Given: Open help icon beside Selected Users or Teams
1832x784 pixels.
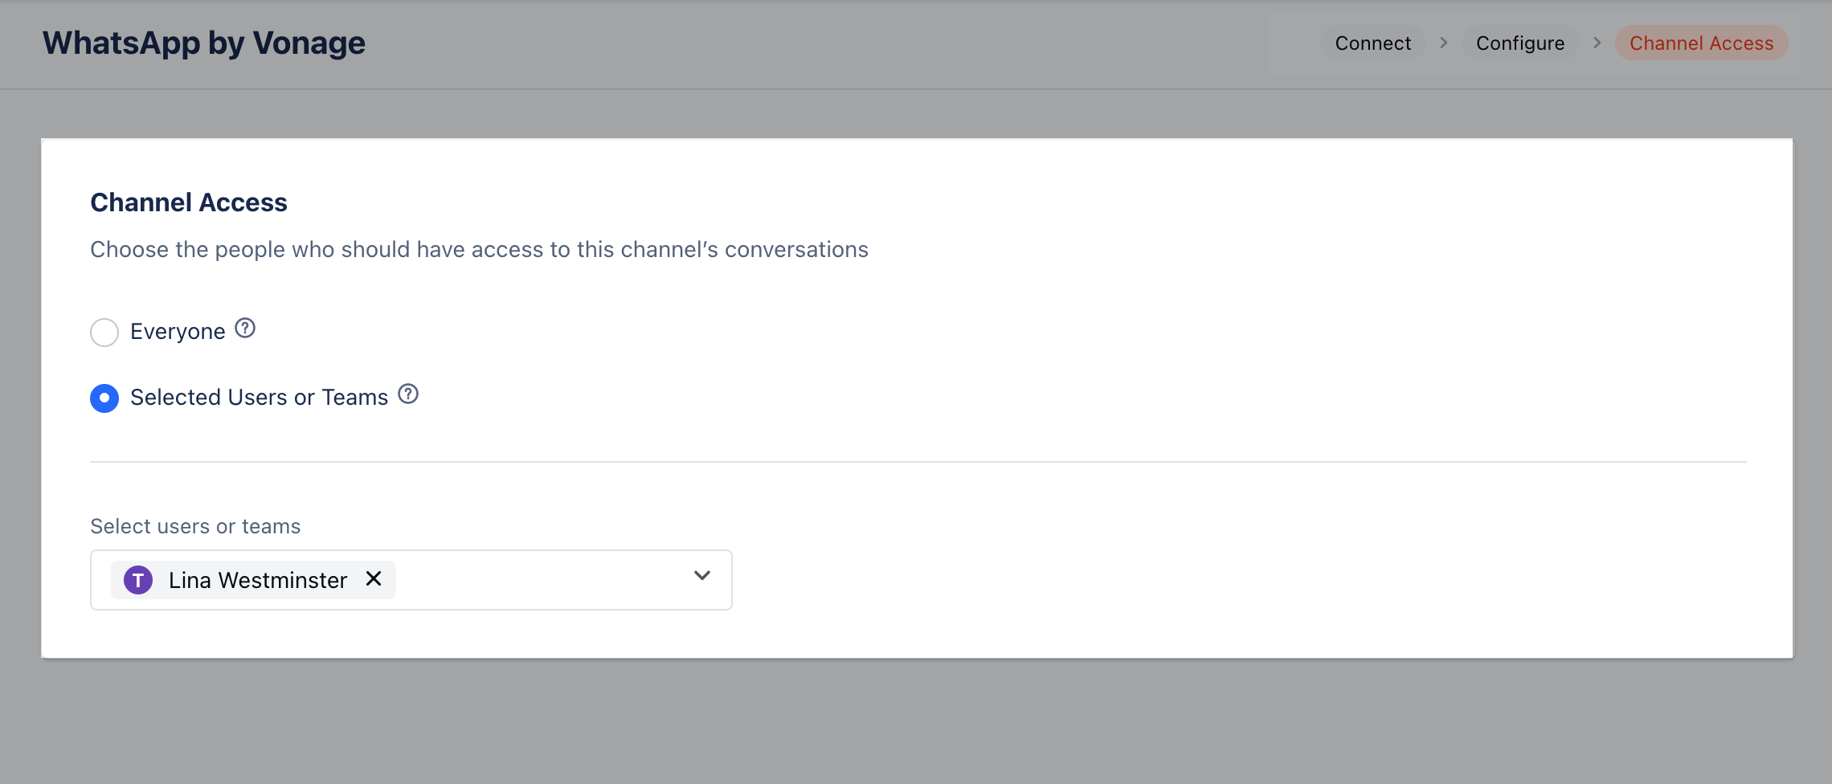Looking at the screenshot, I should click(x=408, y=394).
